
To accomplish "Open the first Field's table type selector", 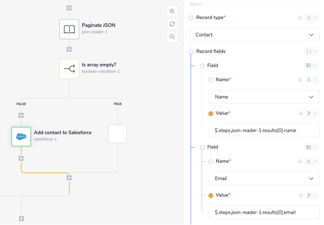I will click(311, 66).
